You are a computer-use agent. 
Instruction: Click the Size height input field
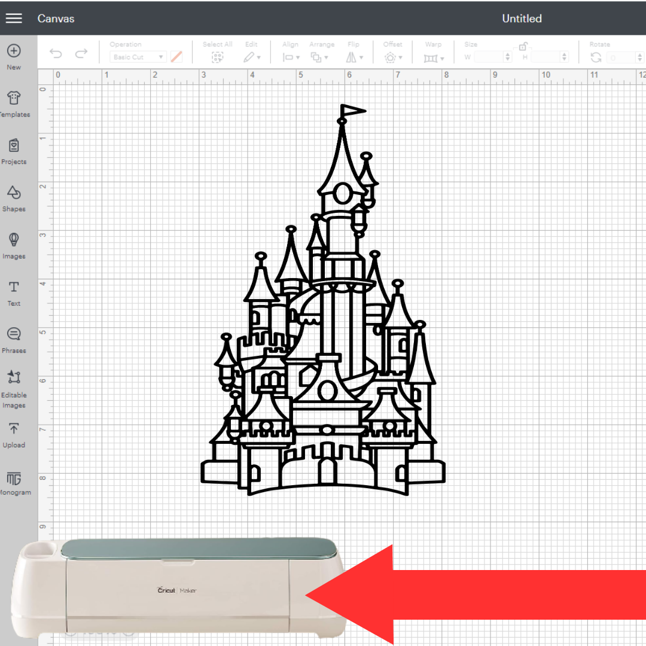pos(546,57)
